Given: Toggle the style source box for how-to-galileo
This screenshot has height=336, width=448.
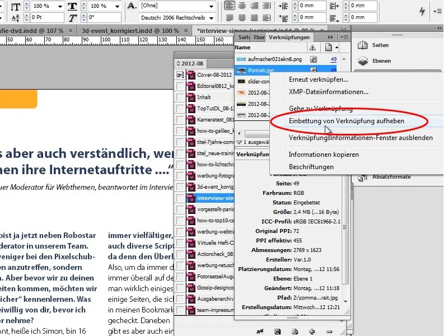Looking at the screenshot, I should [x=180, y=131].
